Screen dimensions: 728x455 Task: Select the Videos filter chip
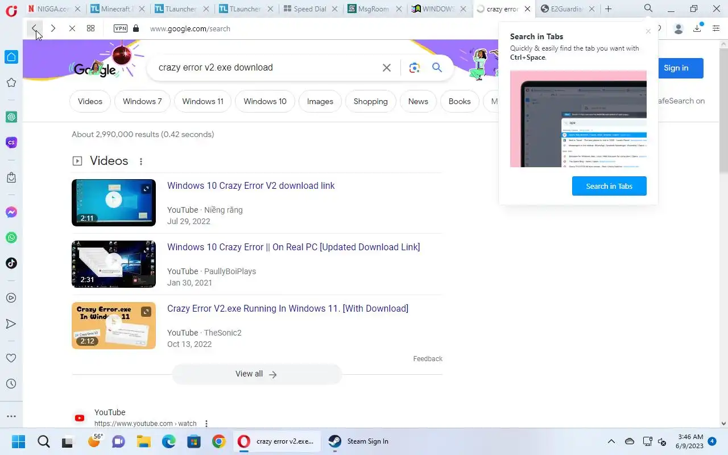[90, 101]
